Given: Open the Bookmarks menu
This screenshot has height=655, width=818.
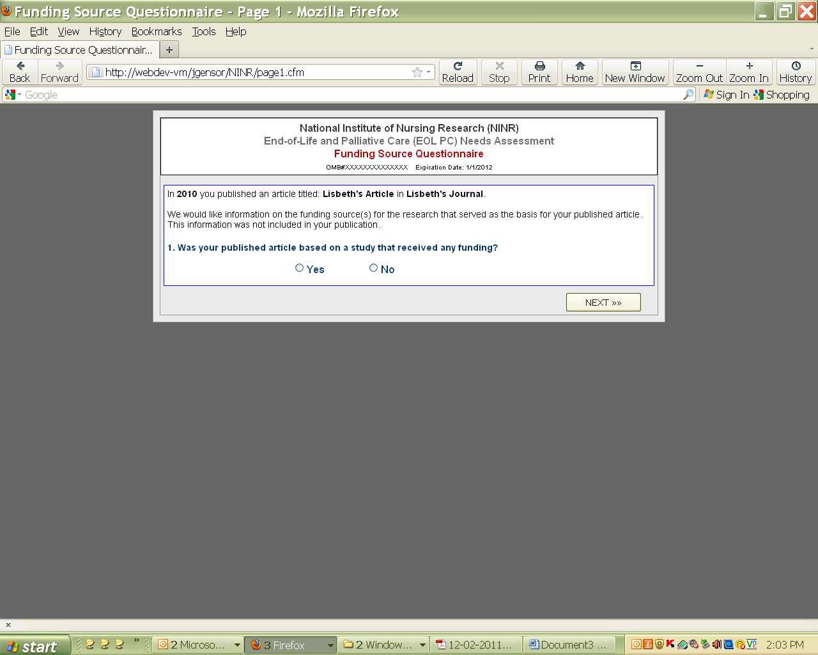Looking at the screenshot, I should pyautogui.click(x=157, y=31).
